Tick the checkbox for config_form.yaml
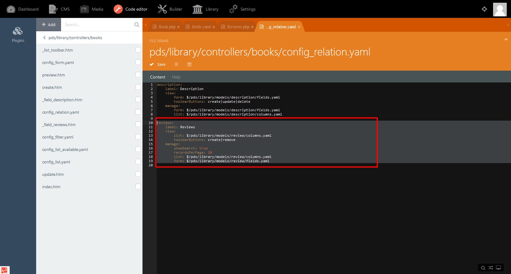 pyautogui.click(x=138, y=62)
